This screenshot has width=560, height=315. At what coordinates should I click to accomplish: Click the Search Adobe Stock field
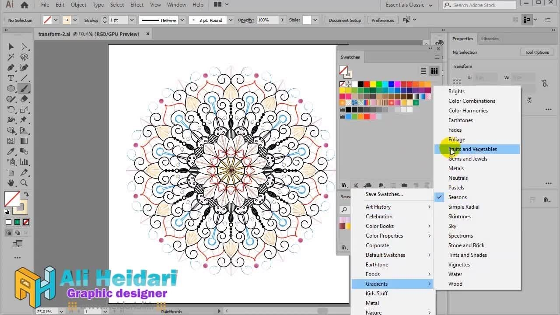[x=481, y=5]
